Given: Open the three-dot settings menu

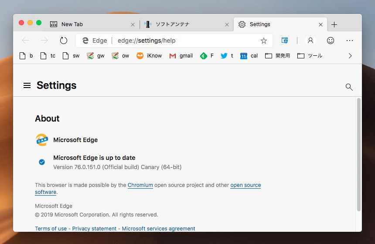Looking at the screenshot, I should (350, 41).
